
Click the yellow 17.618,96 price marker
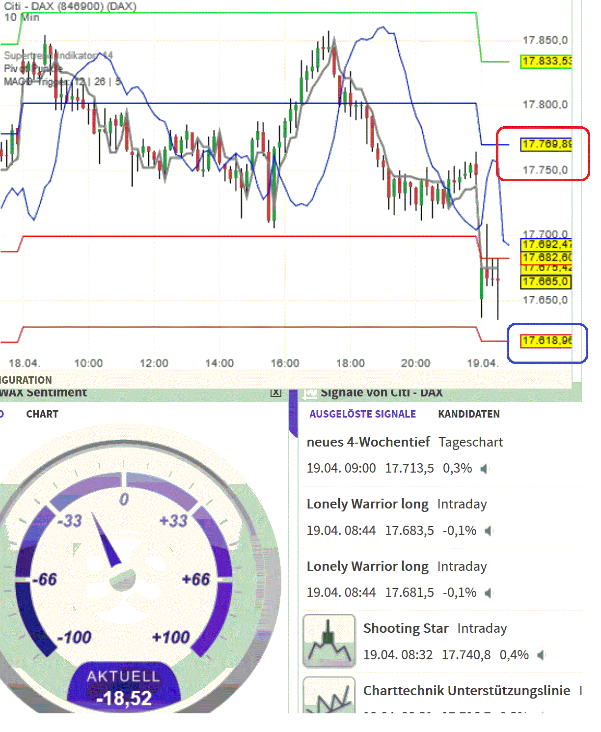(x=545, y=340)
